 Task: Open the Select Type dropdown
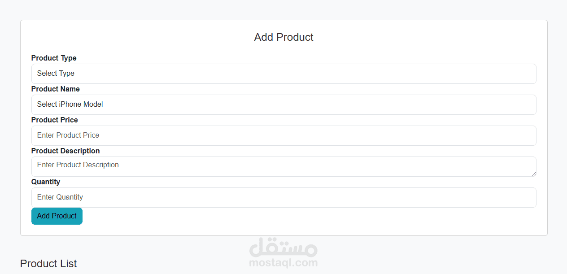pyautogui.click(x=283, y=74)
